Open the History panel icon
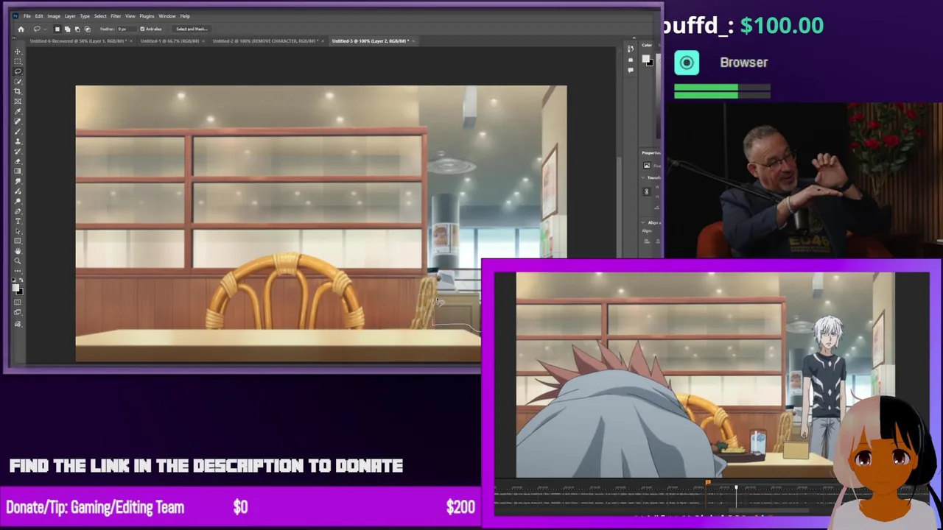 (631, 49)
